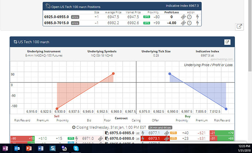
Task: Open Outlook from the taskbar
Action: click(17, 148)
